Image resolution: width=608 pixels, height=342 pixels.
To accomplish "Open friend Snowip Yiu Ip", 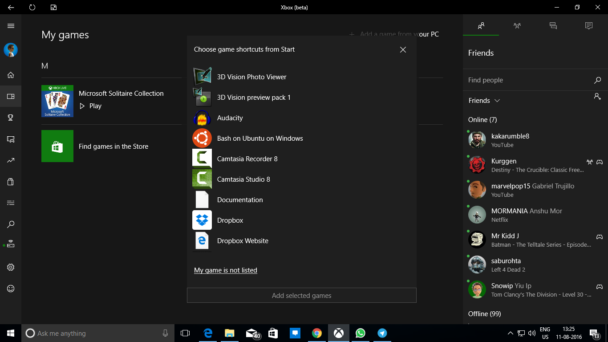I will 535,289.
